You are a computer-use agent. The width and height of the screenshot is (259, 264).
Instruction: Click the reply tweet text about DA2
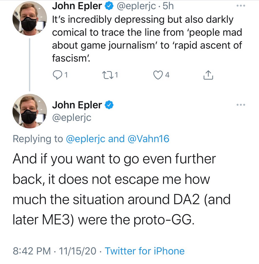[x=121, y=189]
